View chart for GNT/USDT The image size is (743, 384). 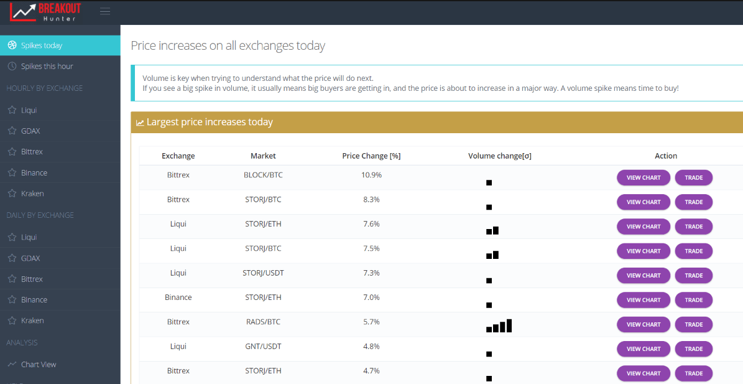tap(644, 349)
